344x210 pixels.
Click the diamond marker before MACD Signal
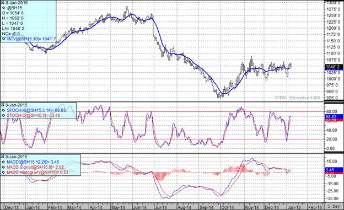coord(3,167)
